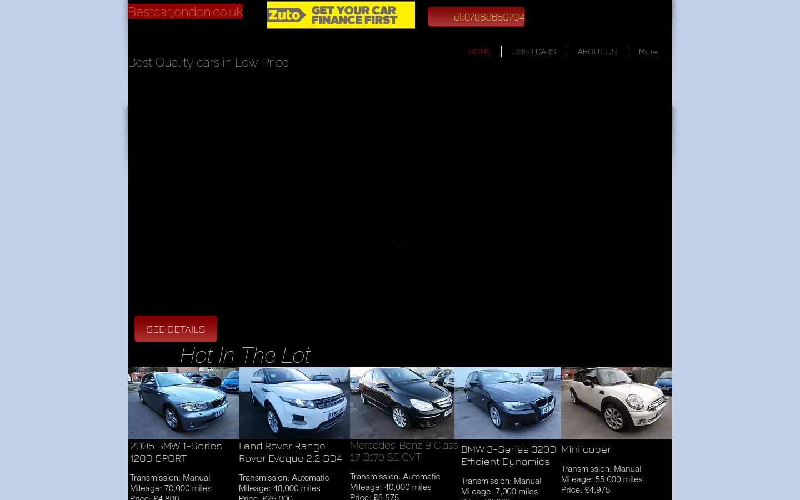800x500 pixels.
Task: Expand the More navigation menu
Action: [648, 52]
